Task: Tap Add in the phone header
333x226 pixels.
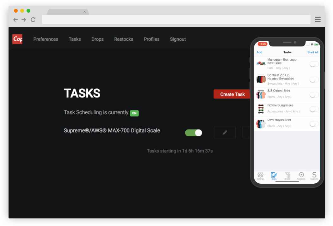Action: 259,52
